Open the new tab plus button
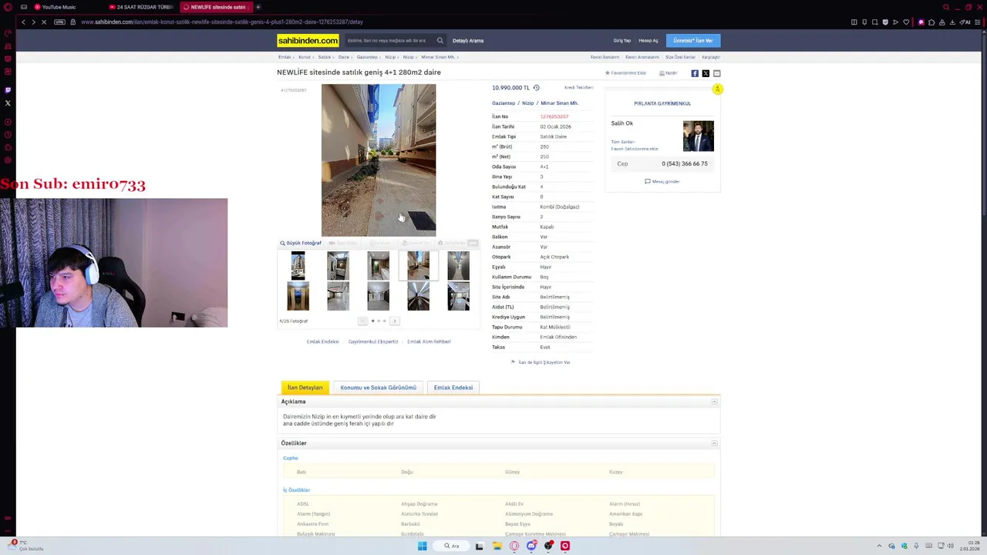The image size is (987, 555). tap(258, 7)
